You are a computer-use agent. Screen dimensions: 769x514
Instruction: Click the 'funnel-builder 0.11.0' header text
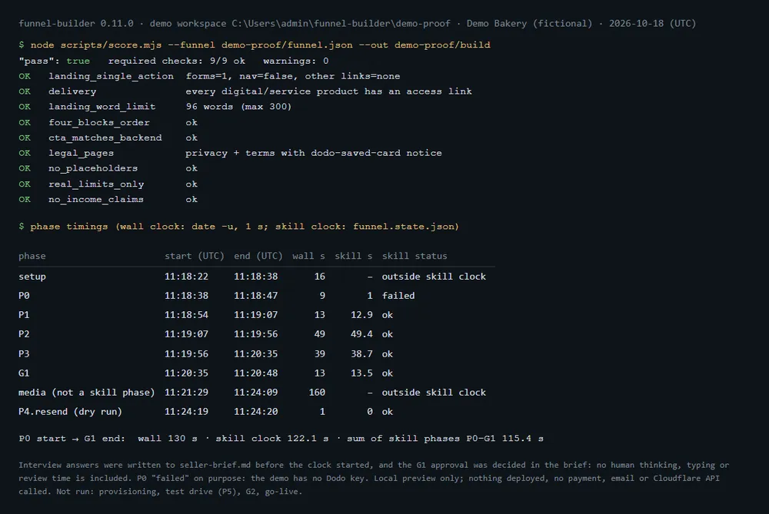(x=76, y=24)
